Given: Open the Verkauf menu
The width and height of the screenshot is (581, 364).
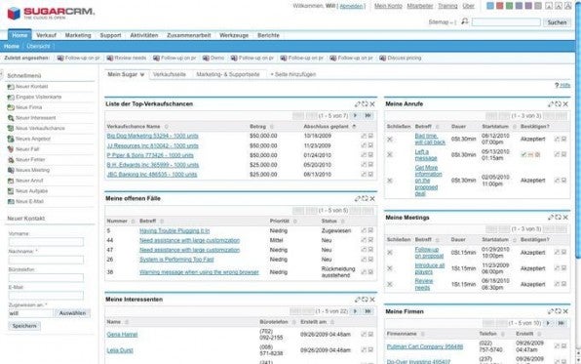Looking at the screenshot, I should pyautogui.click(x=47, y=35).
